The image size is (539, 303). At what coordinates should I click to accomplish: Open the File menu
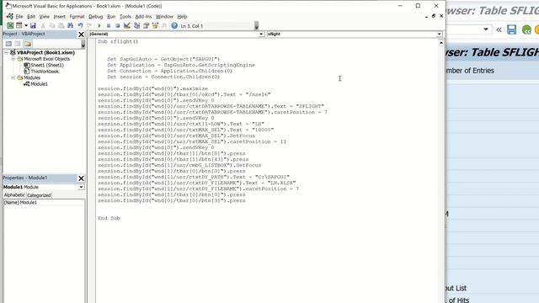[x=19, y=17]
